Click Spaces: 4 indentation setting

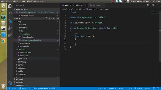tap(112, 88)
